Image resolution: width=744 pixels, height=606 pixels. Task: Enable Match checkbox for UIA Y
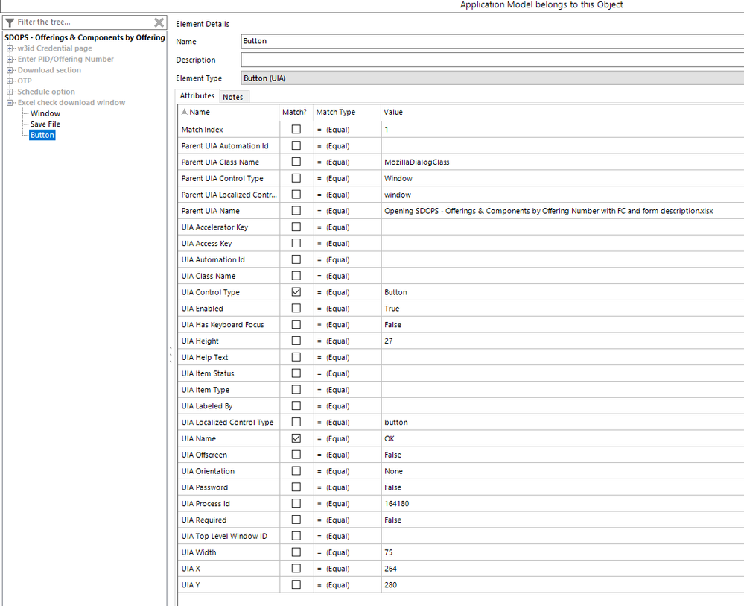296,584
